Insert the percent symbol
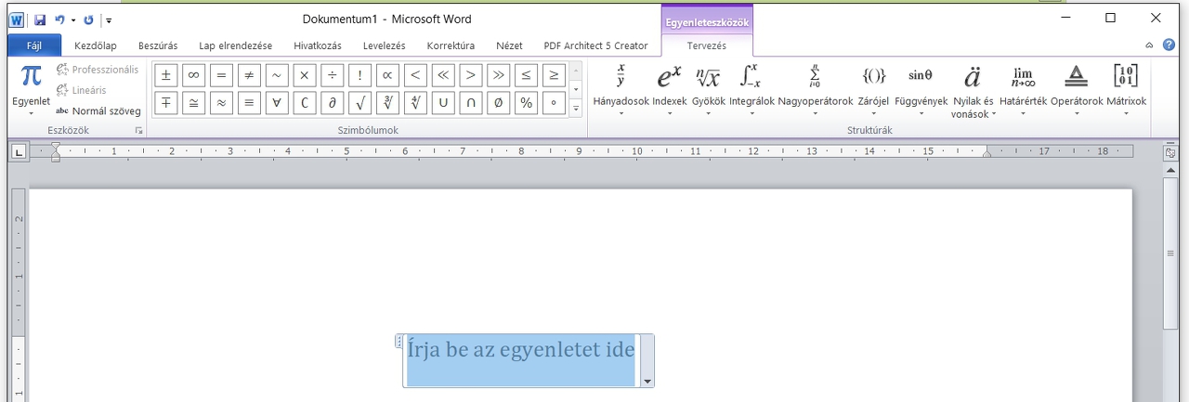The image size is (1189, 402). click(528, 103)
